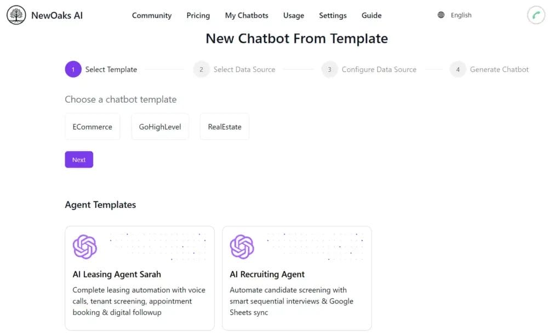
Task: Go to the Pricing page
Action: coord(198,15)
